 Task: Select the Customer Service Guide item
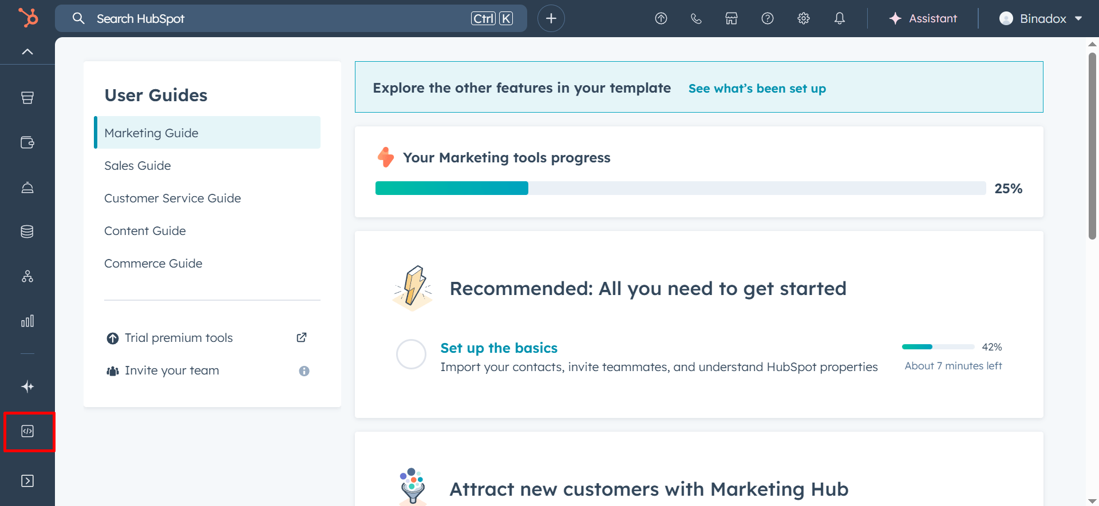[x=172, y=198]
